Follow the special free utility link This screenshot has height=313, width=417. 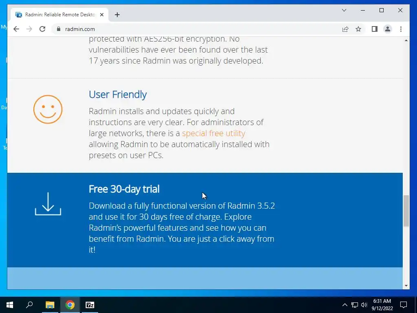pyautogui.click(x=213, y=133)
